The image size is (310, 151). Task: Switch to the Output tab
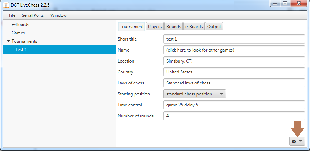214,26
